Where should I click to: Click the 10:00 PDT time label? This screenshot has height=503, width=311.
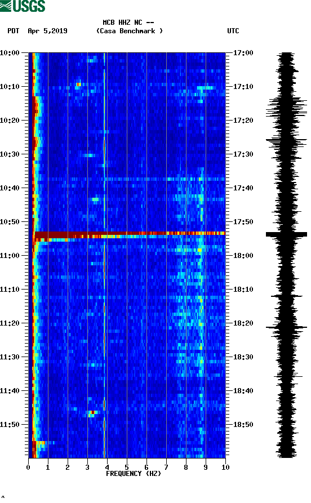tap(10, 52)
